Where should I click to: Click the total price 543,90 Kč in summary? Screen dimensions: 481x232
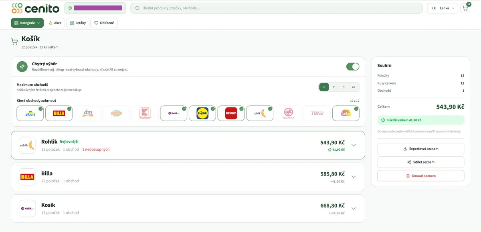pos(450,107)
